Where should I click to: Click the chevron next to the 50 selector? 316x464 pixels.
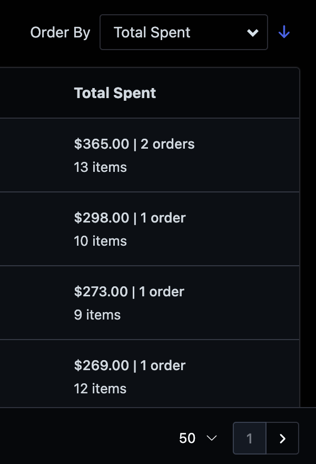212,438
